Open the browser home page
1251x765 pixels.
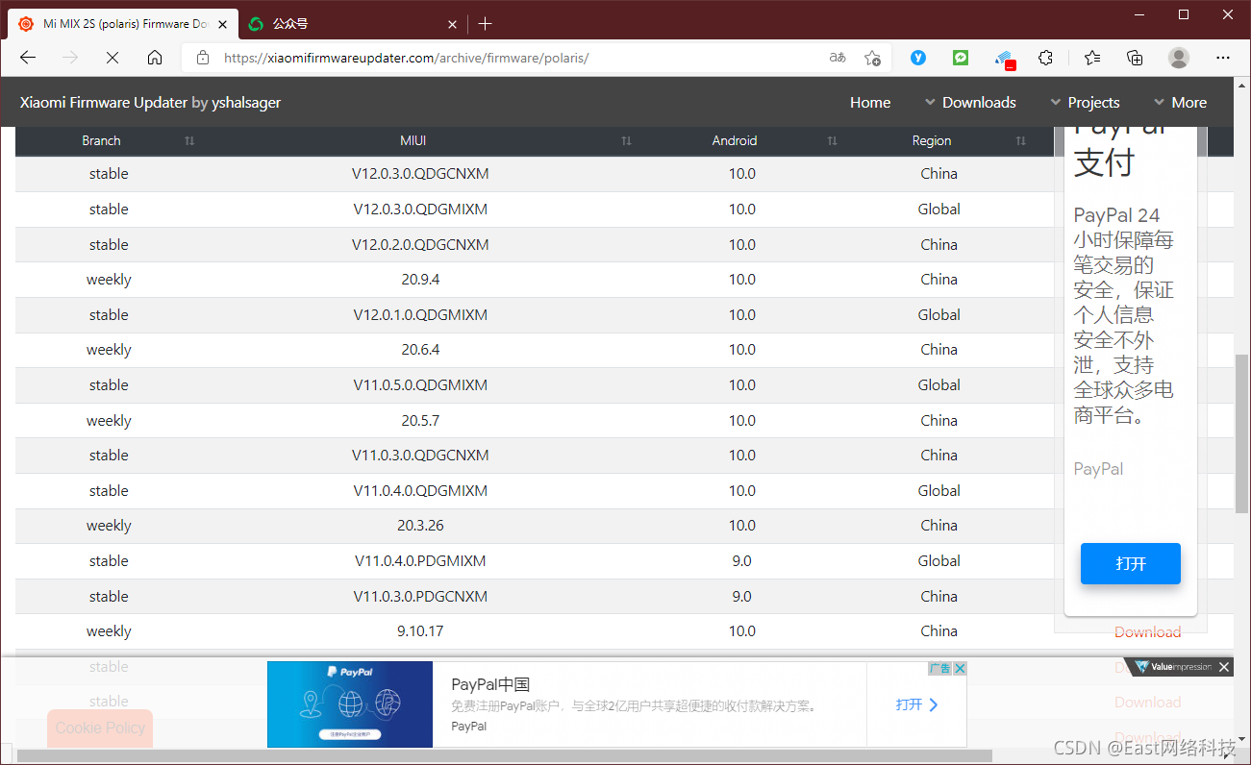tap(155, 58)
